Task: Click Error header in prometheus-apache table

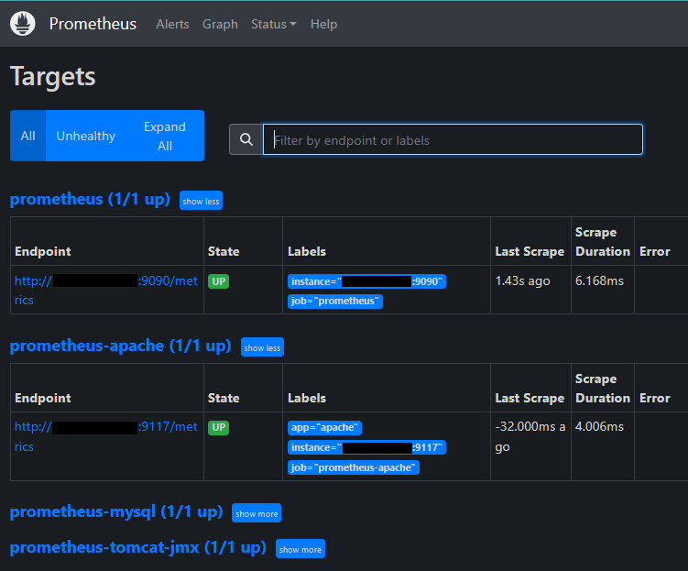Action: [655, 398]
